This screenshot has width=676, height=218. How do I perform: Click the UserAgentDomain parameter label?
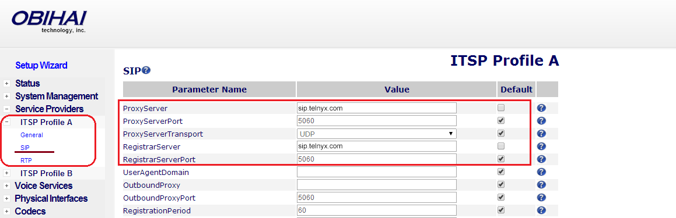coord(156,173)
